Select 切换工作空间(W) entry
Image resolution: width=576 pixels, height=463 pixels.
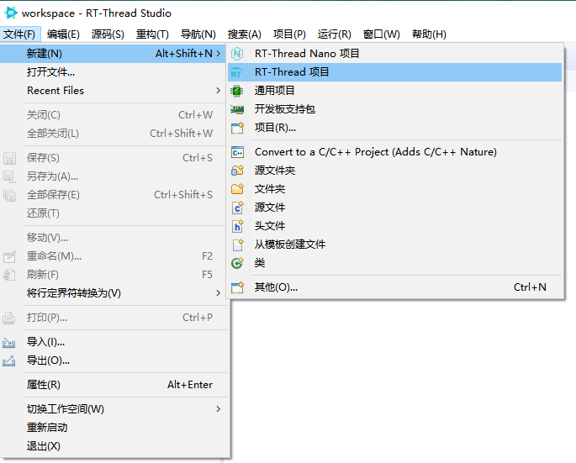(x=113, y=409)
